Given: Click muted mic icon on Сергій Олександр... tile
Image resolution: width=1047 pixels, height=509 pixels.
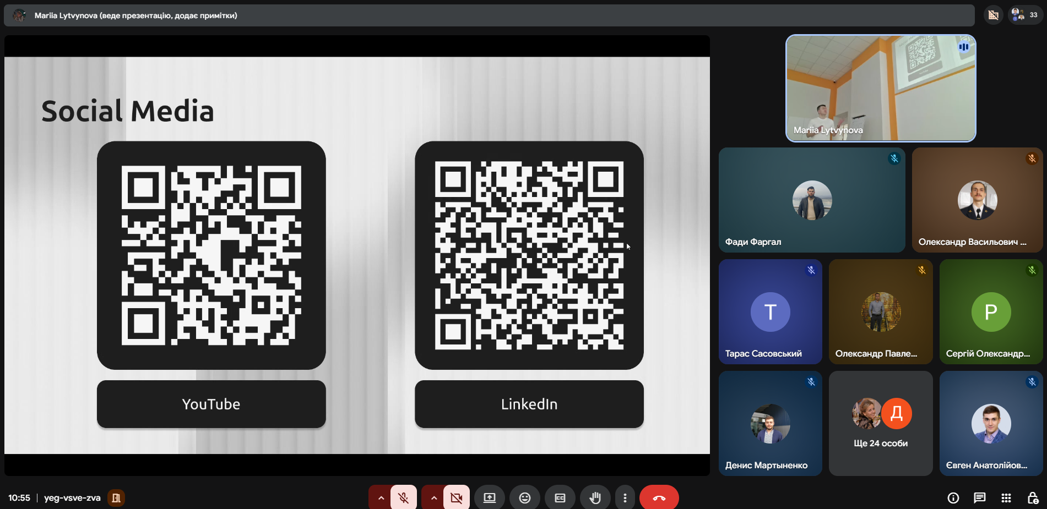Looking at the screenshot, I should pyautogui.click(x=1032, y=270).
